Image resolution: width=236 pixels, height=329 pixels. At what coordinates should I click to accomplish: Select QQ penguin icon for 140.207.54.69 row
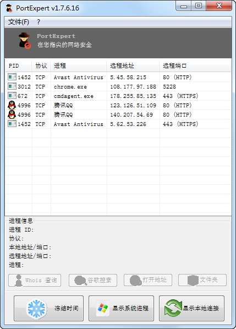tap(12, 114)
